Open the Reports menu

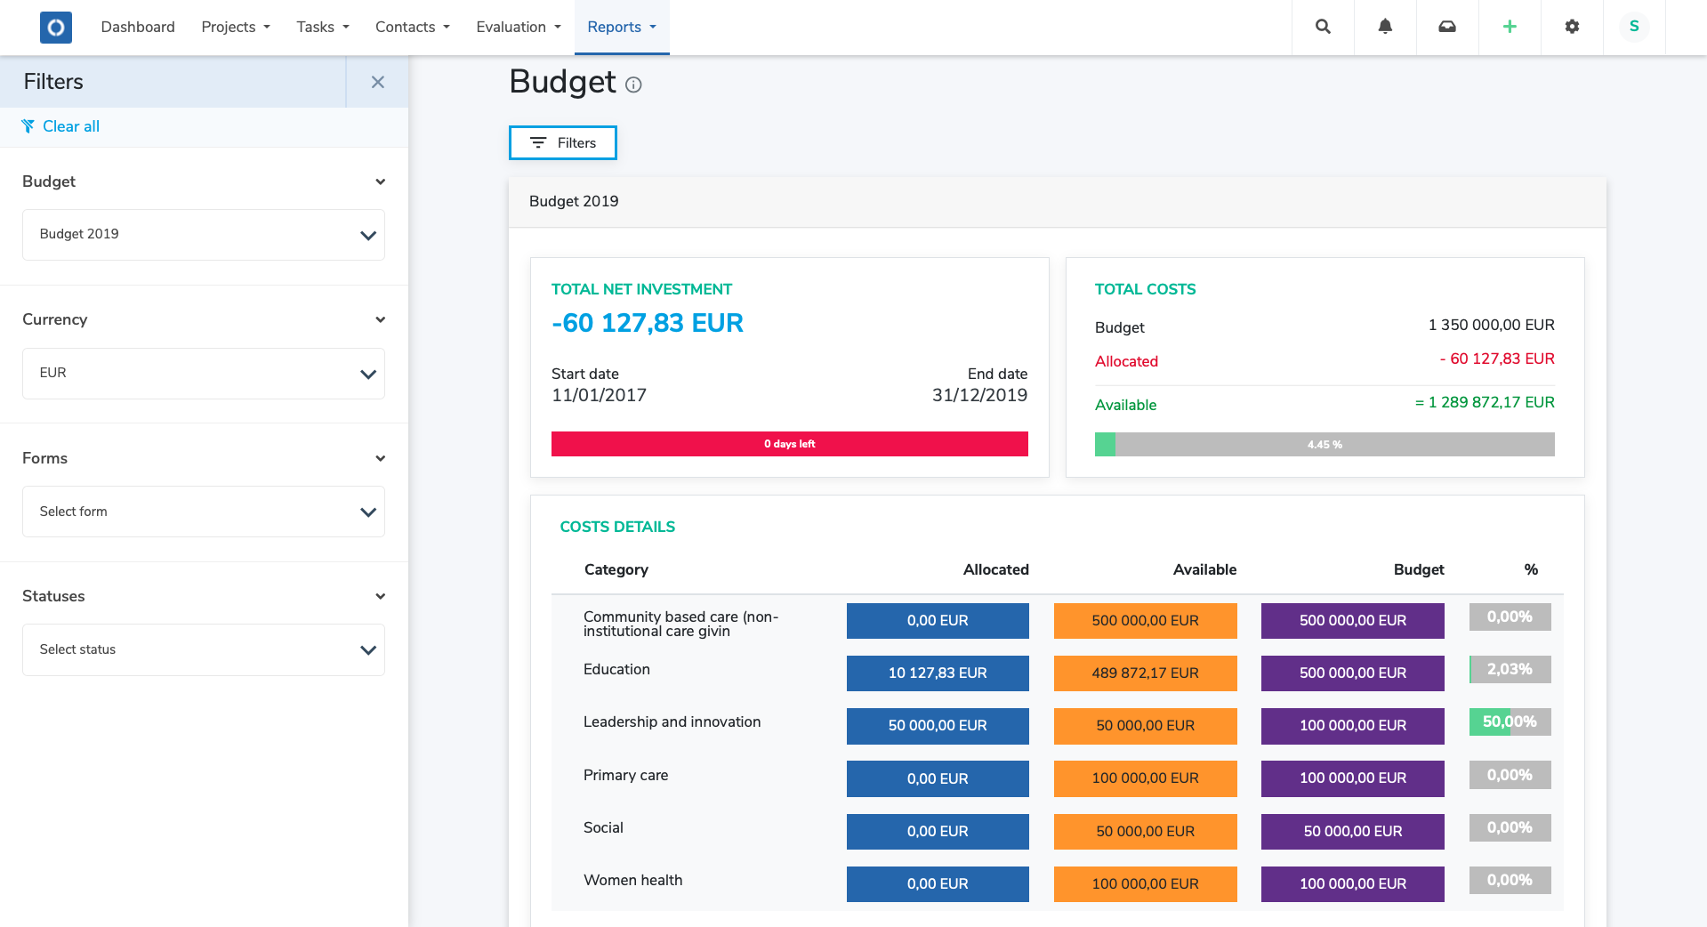click(x=621, y=27)
